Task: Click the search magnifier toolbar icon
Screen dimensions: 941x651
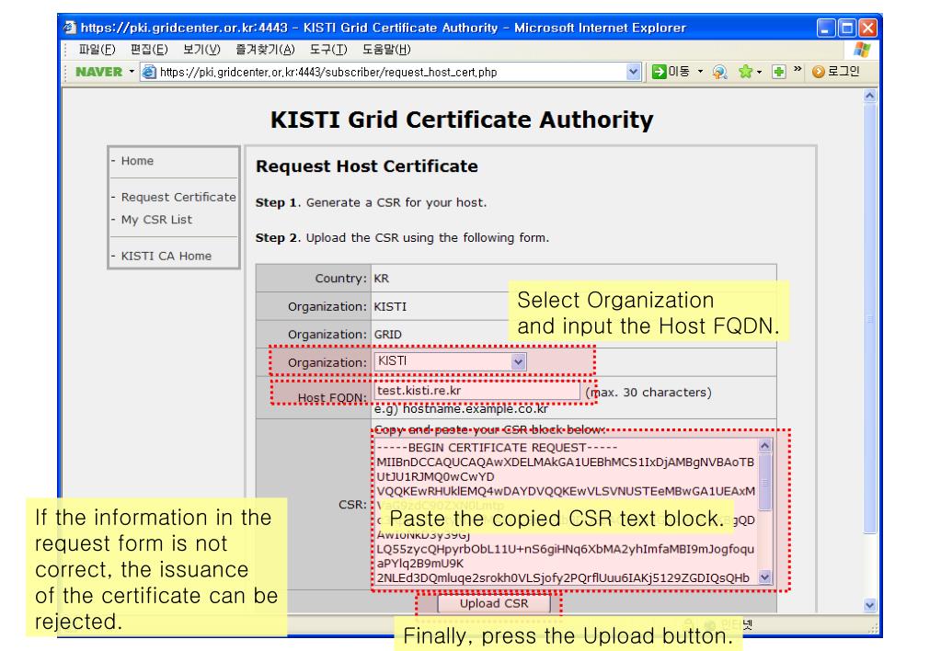Action: [719, 72]
